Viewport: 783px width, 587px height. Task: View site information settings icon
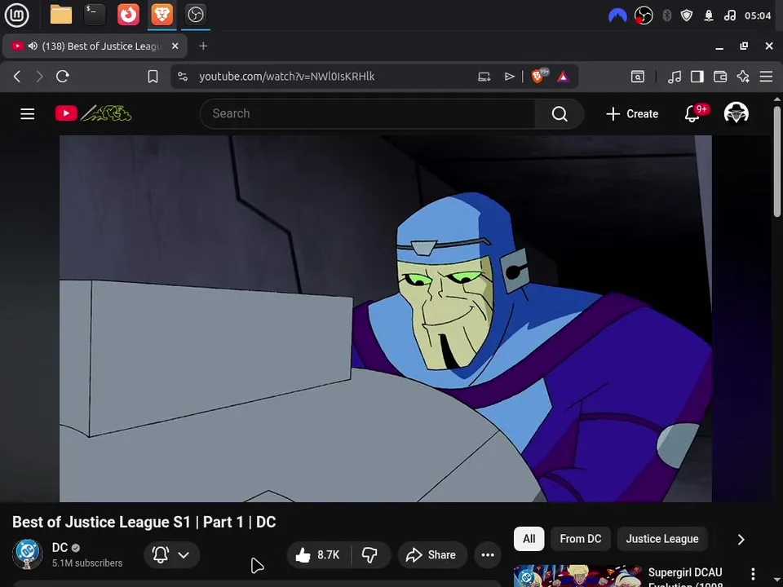(x=183, y=77)
